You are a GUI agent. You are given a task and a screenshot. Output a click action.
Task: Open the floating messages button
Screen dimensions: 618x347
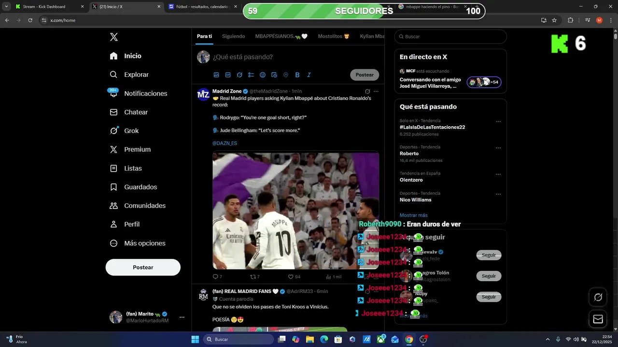[x=598, y=319]
